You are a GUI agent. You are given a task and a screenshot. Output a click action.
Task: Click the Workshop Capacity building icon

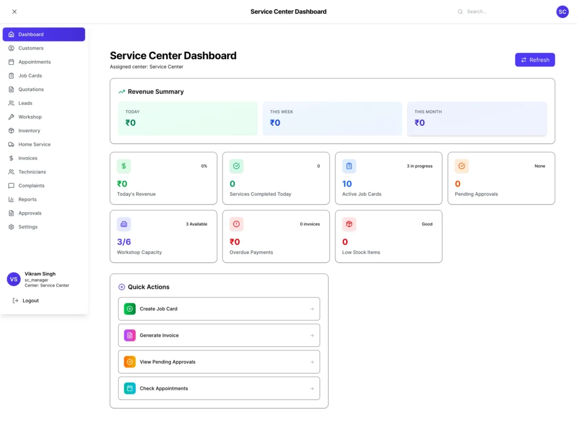click(124, 224)
